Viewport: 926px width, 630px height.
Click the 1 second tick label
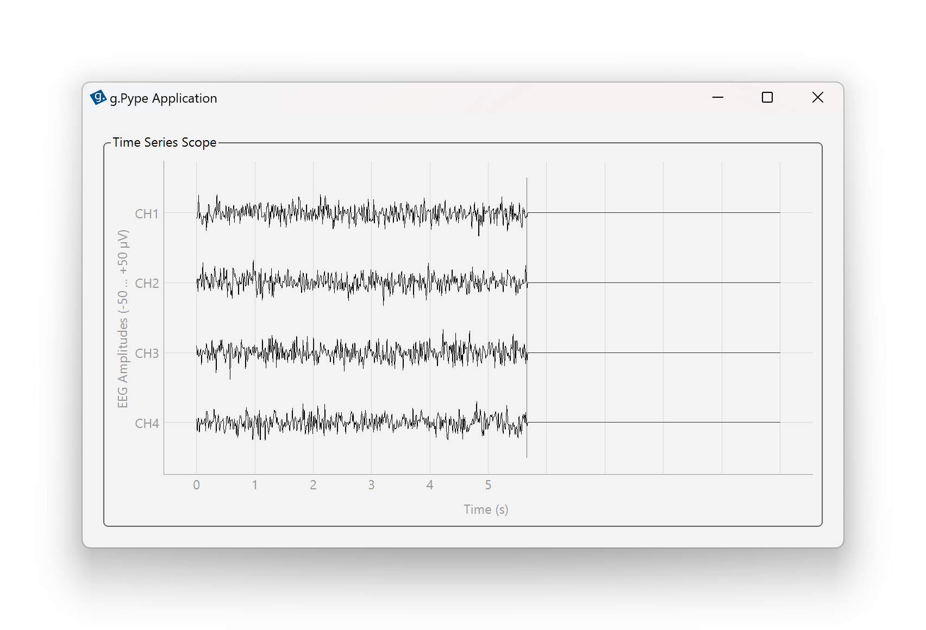pos(255,485)
